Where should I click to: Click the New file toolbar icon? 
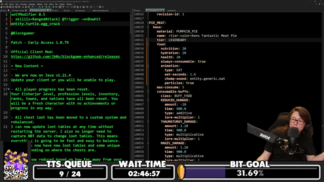(2, 7)
